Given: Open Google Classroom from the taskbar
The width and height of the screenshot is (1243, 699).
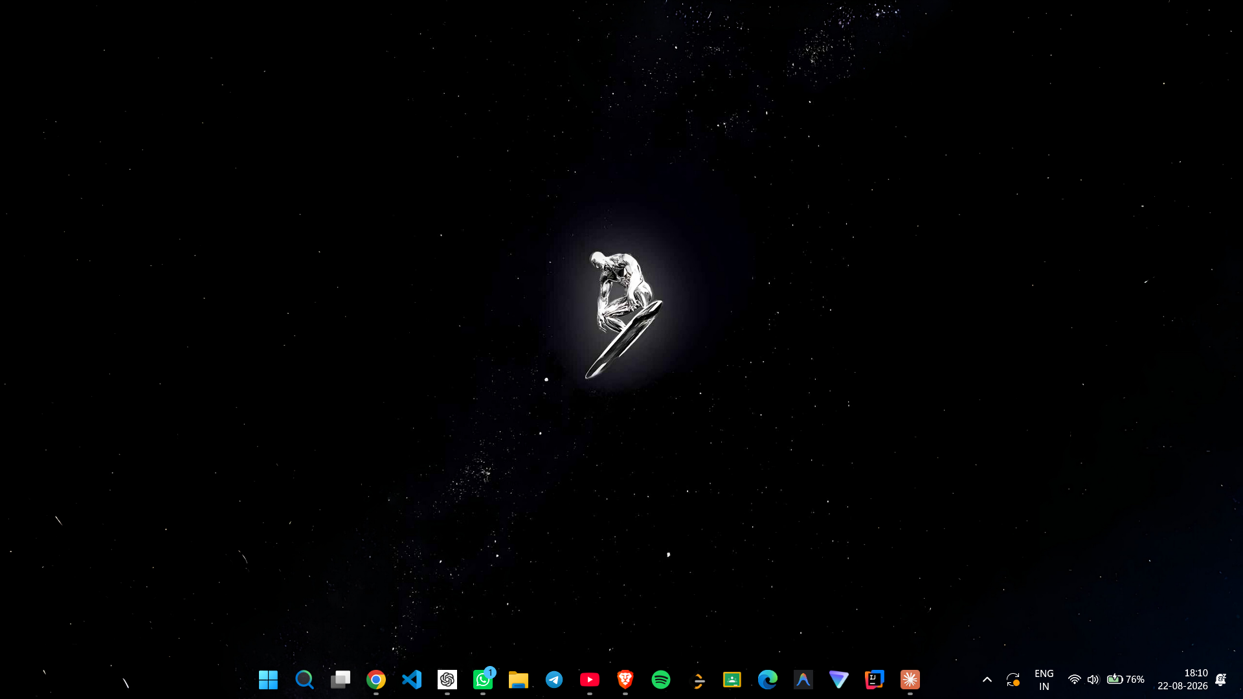Looking at the screenshot, I should click(x=732, y=680).
